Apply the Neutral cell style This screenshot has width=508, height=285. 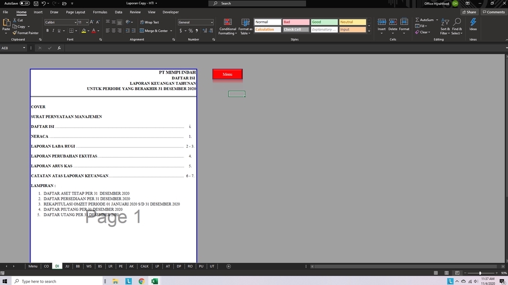(352, 22)
